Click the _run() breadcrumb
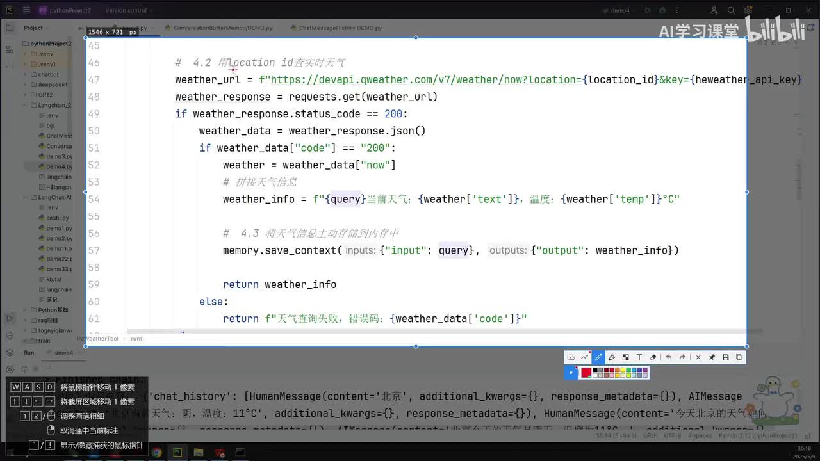 tap(136, 339)
